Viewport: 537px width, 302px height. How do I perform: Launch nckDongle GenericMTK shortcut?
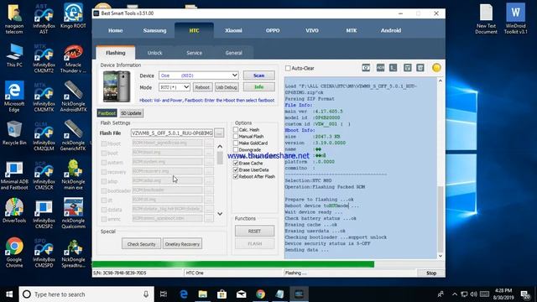[x=73, y=136]
